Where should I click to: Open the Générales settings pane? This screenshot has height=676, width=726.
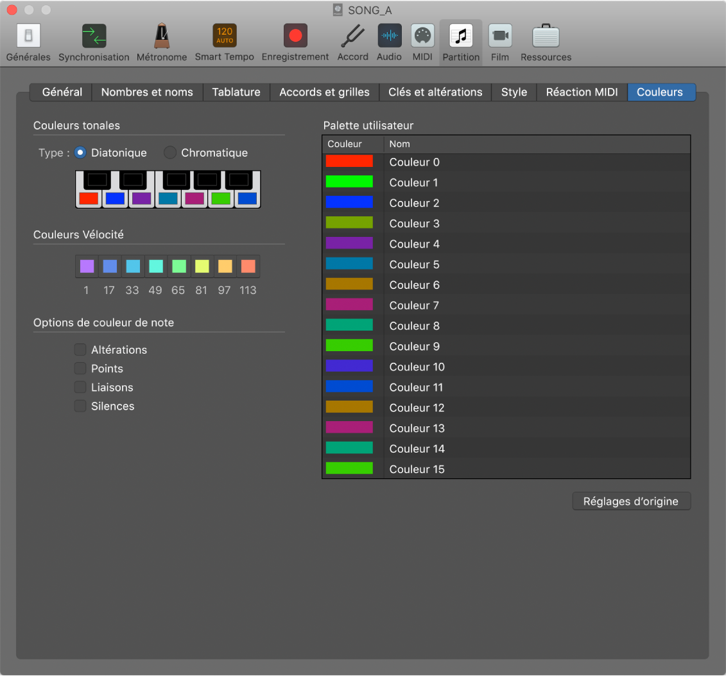[x=28, y=37]
